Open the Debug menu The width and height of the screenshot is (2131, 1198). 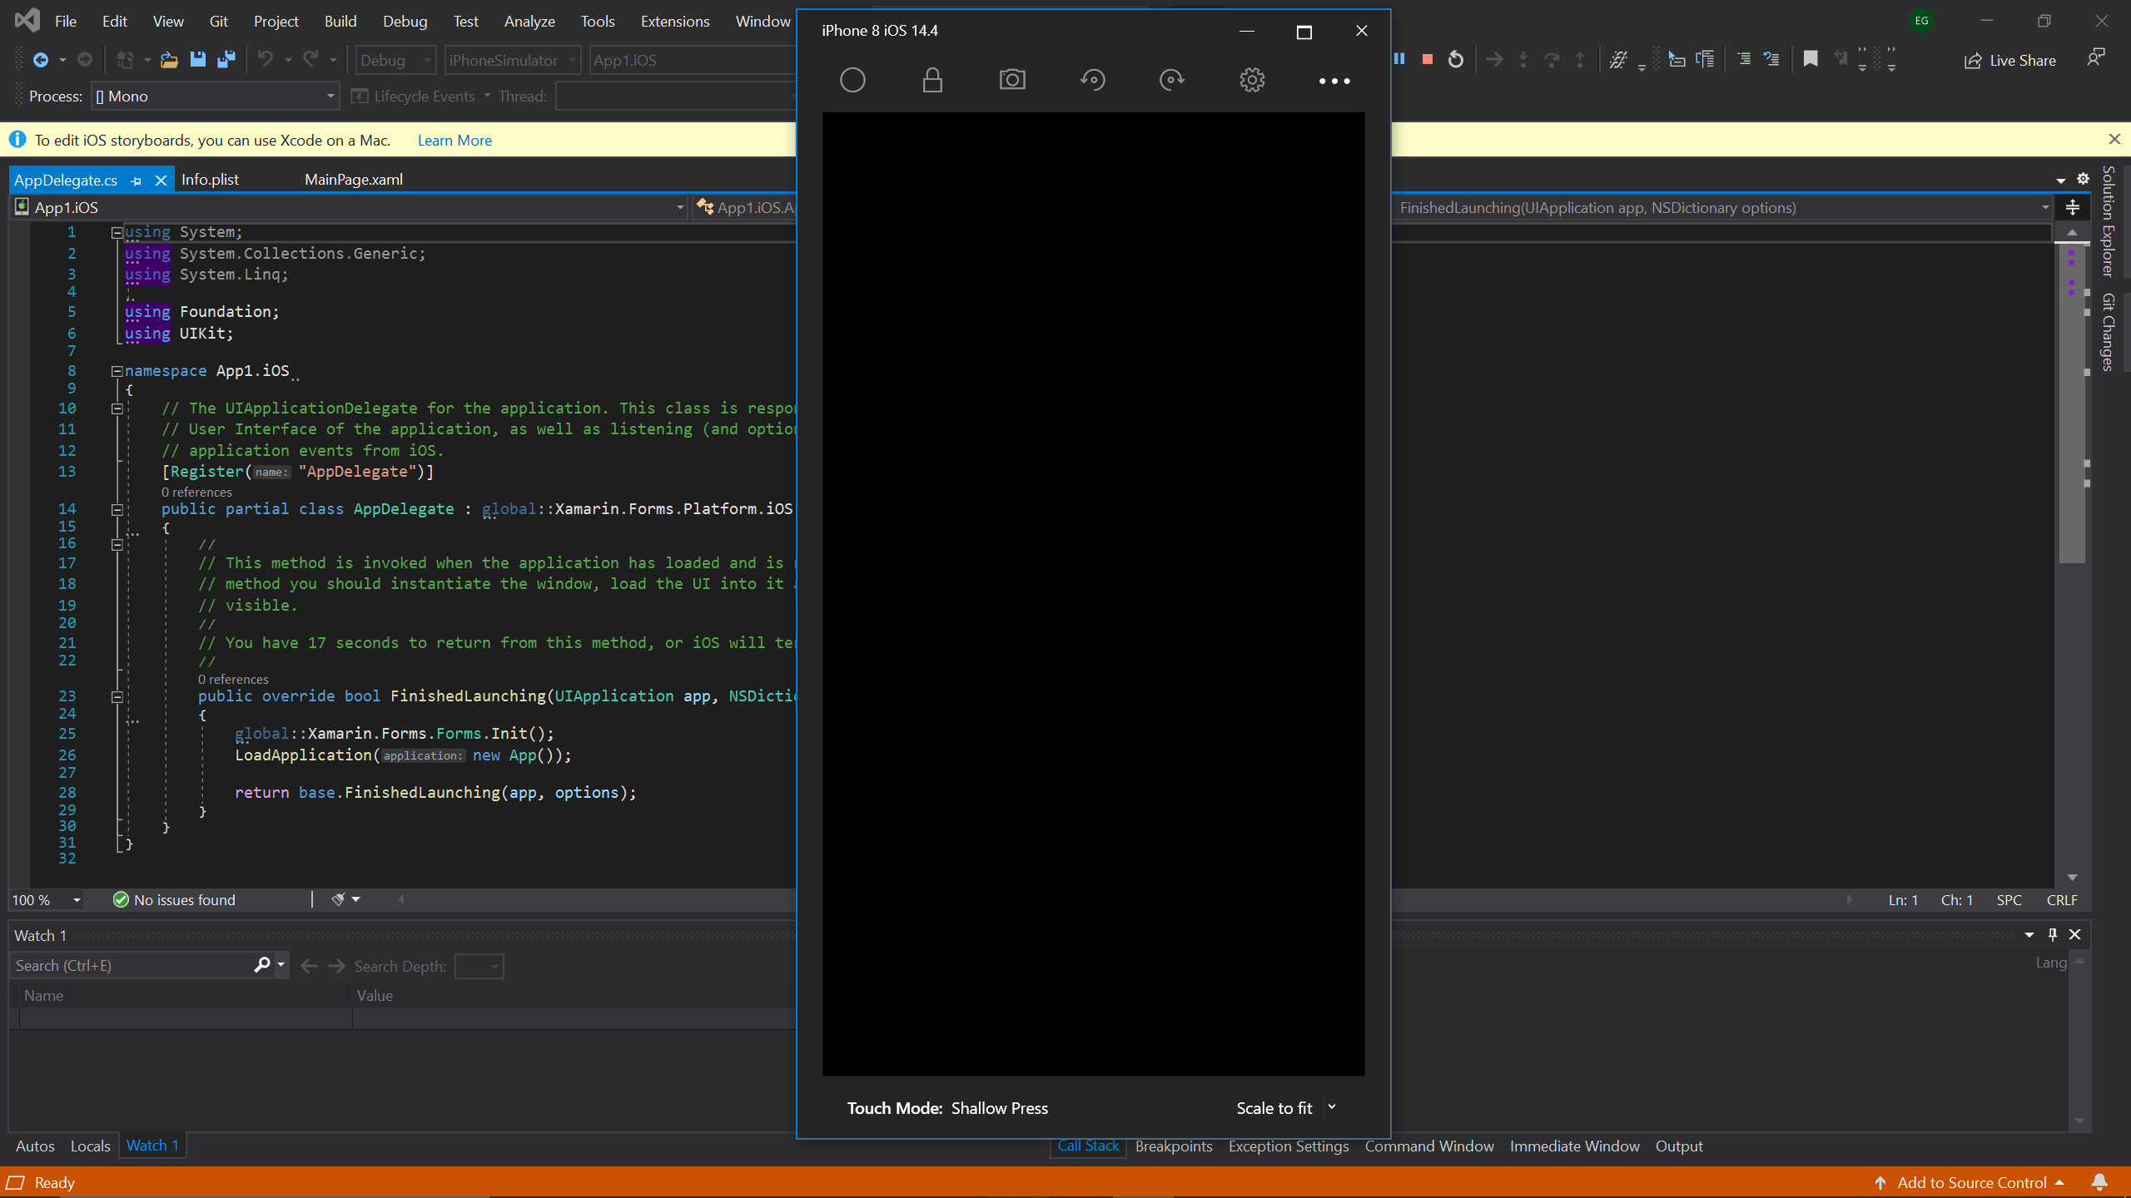pos(405,21)
